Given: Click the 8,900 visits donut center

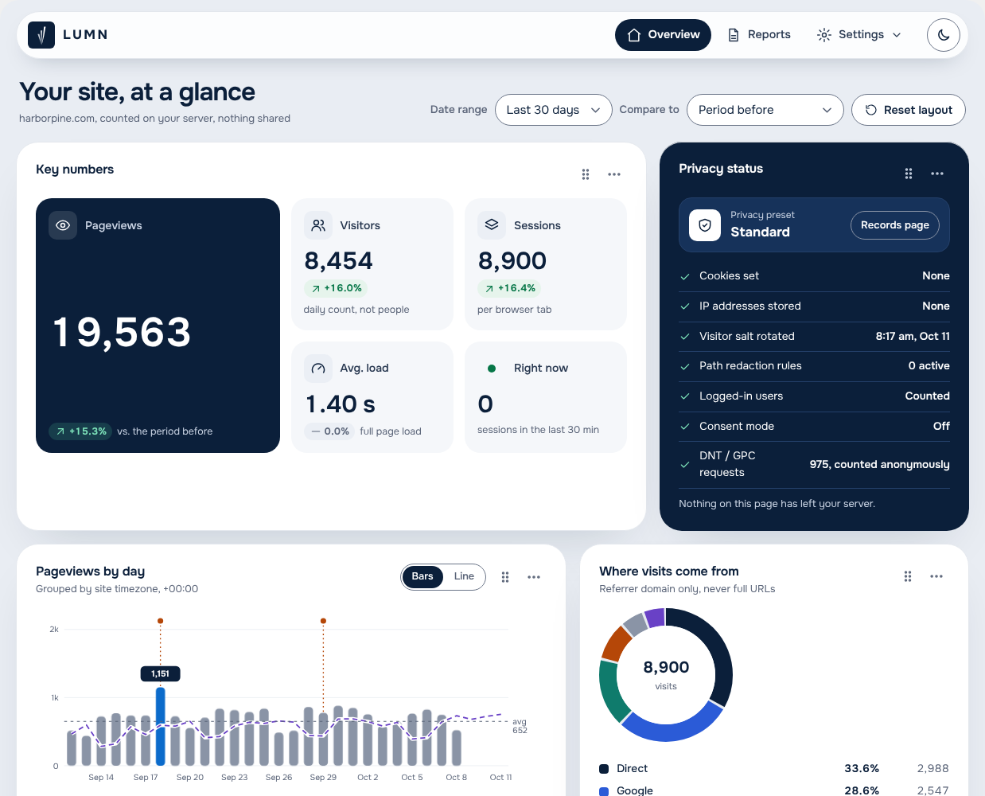Looking at the screenshot, I should [x=666, y=674].
